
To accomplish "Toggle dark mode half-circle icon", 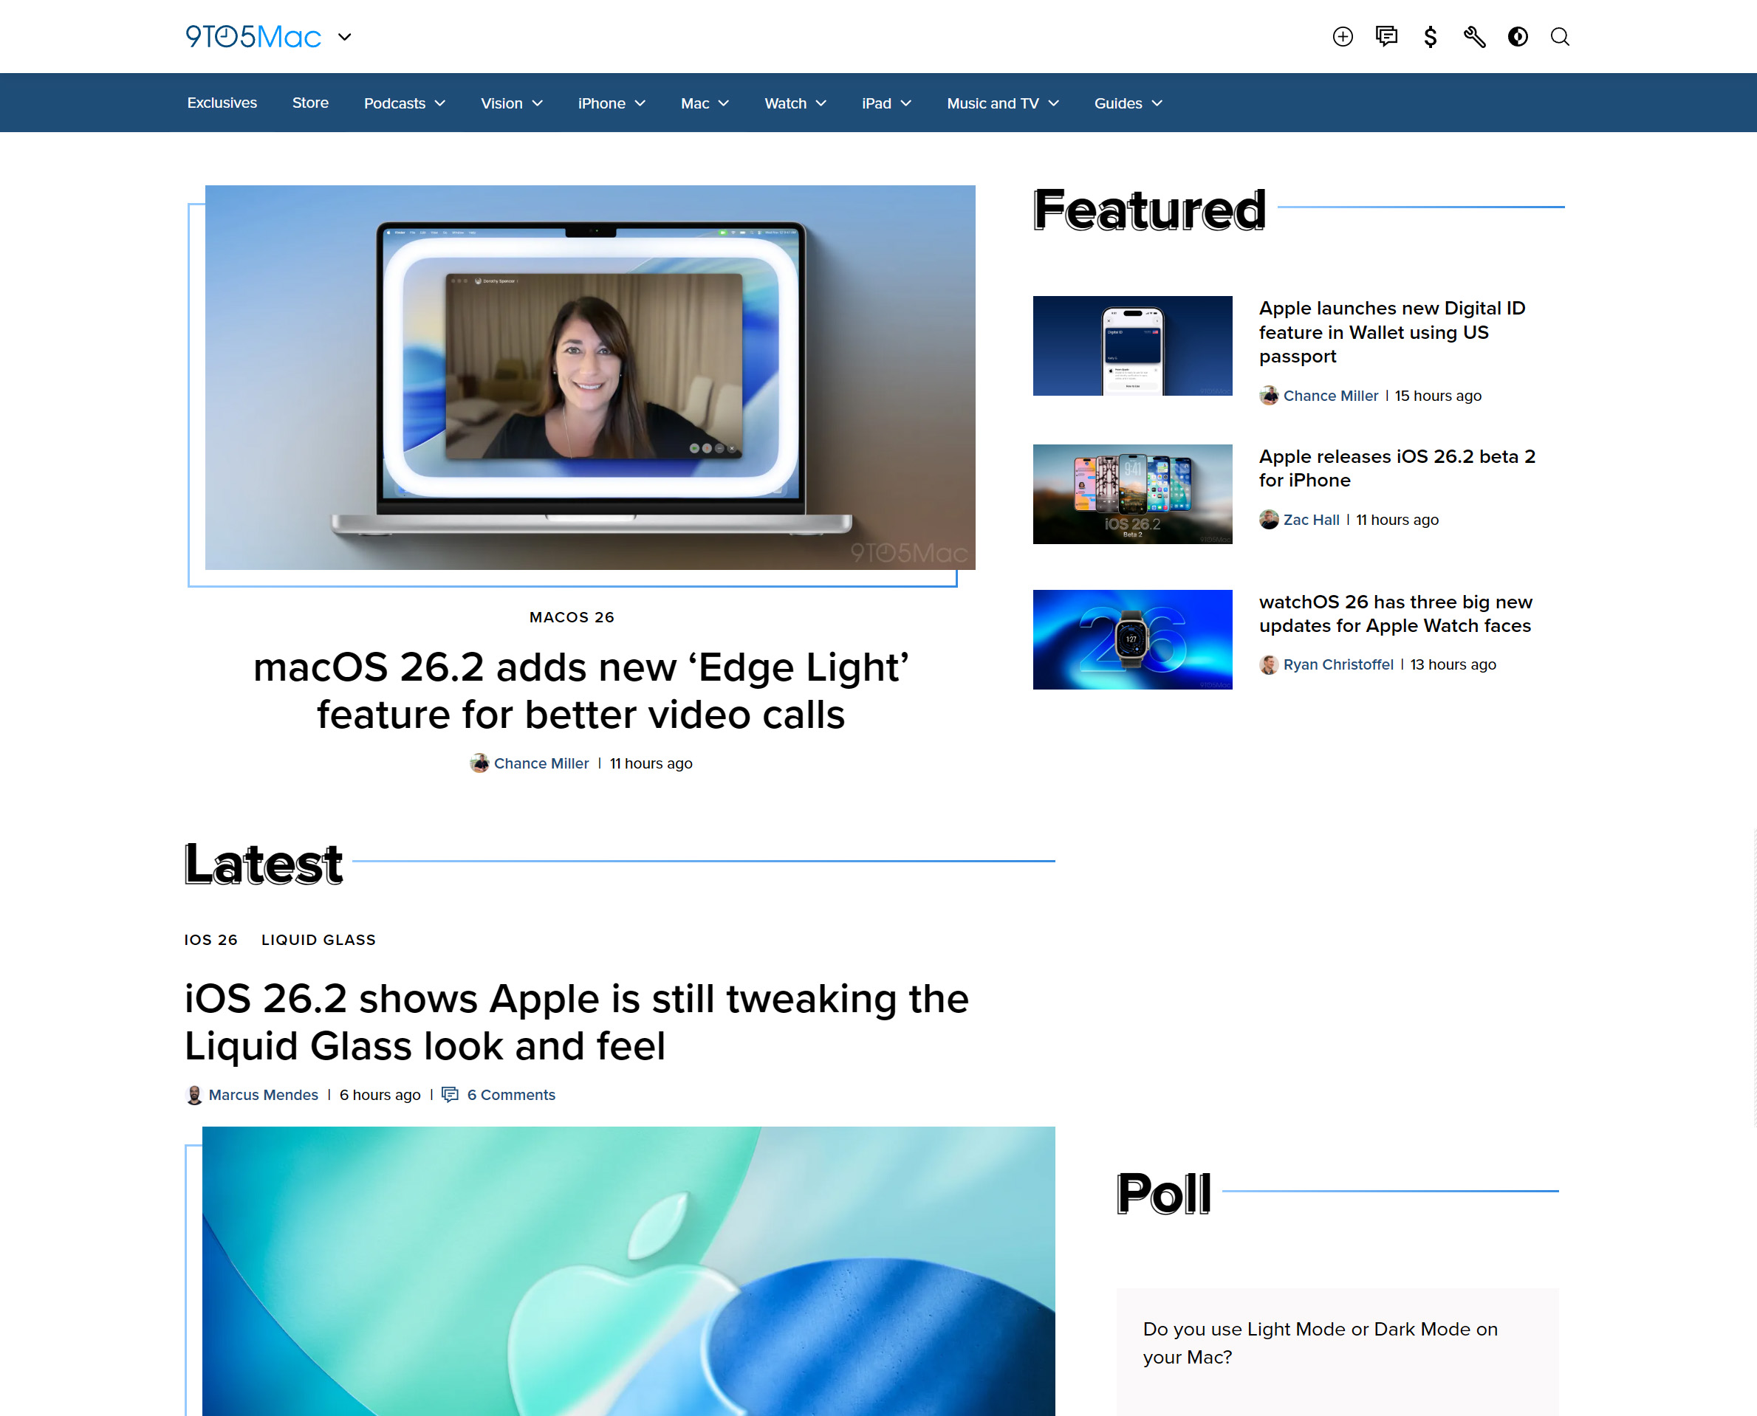I will (1517, 37).
